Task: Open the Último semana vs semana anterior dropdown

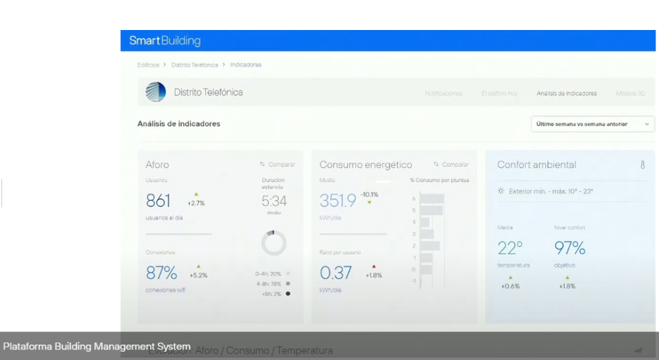Action: 593,124
